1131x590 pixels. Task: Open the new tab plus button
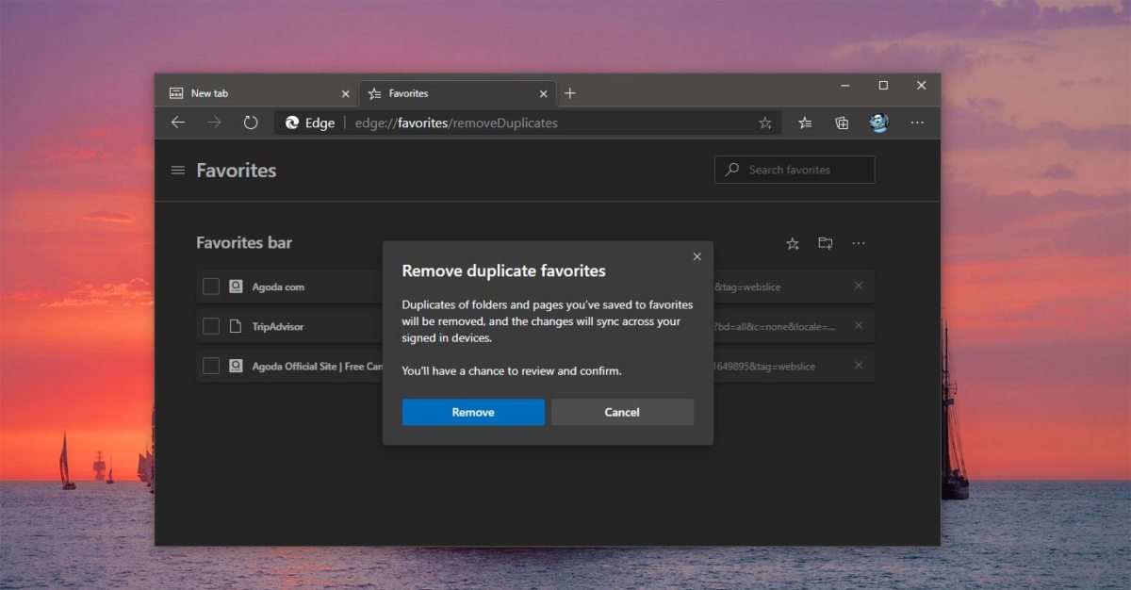coord(569,93)
